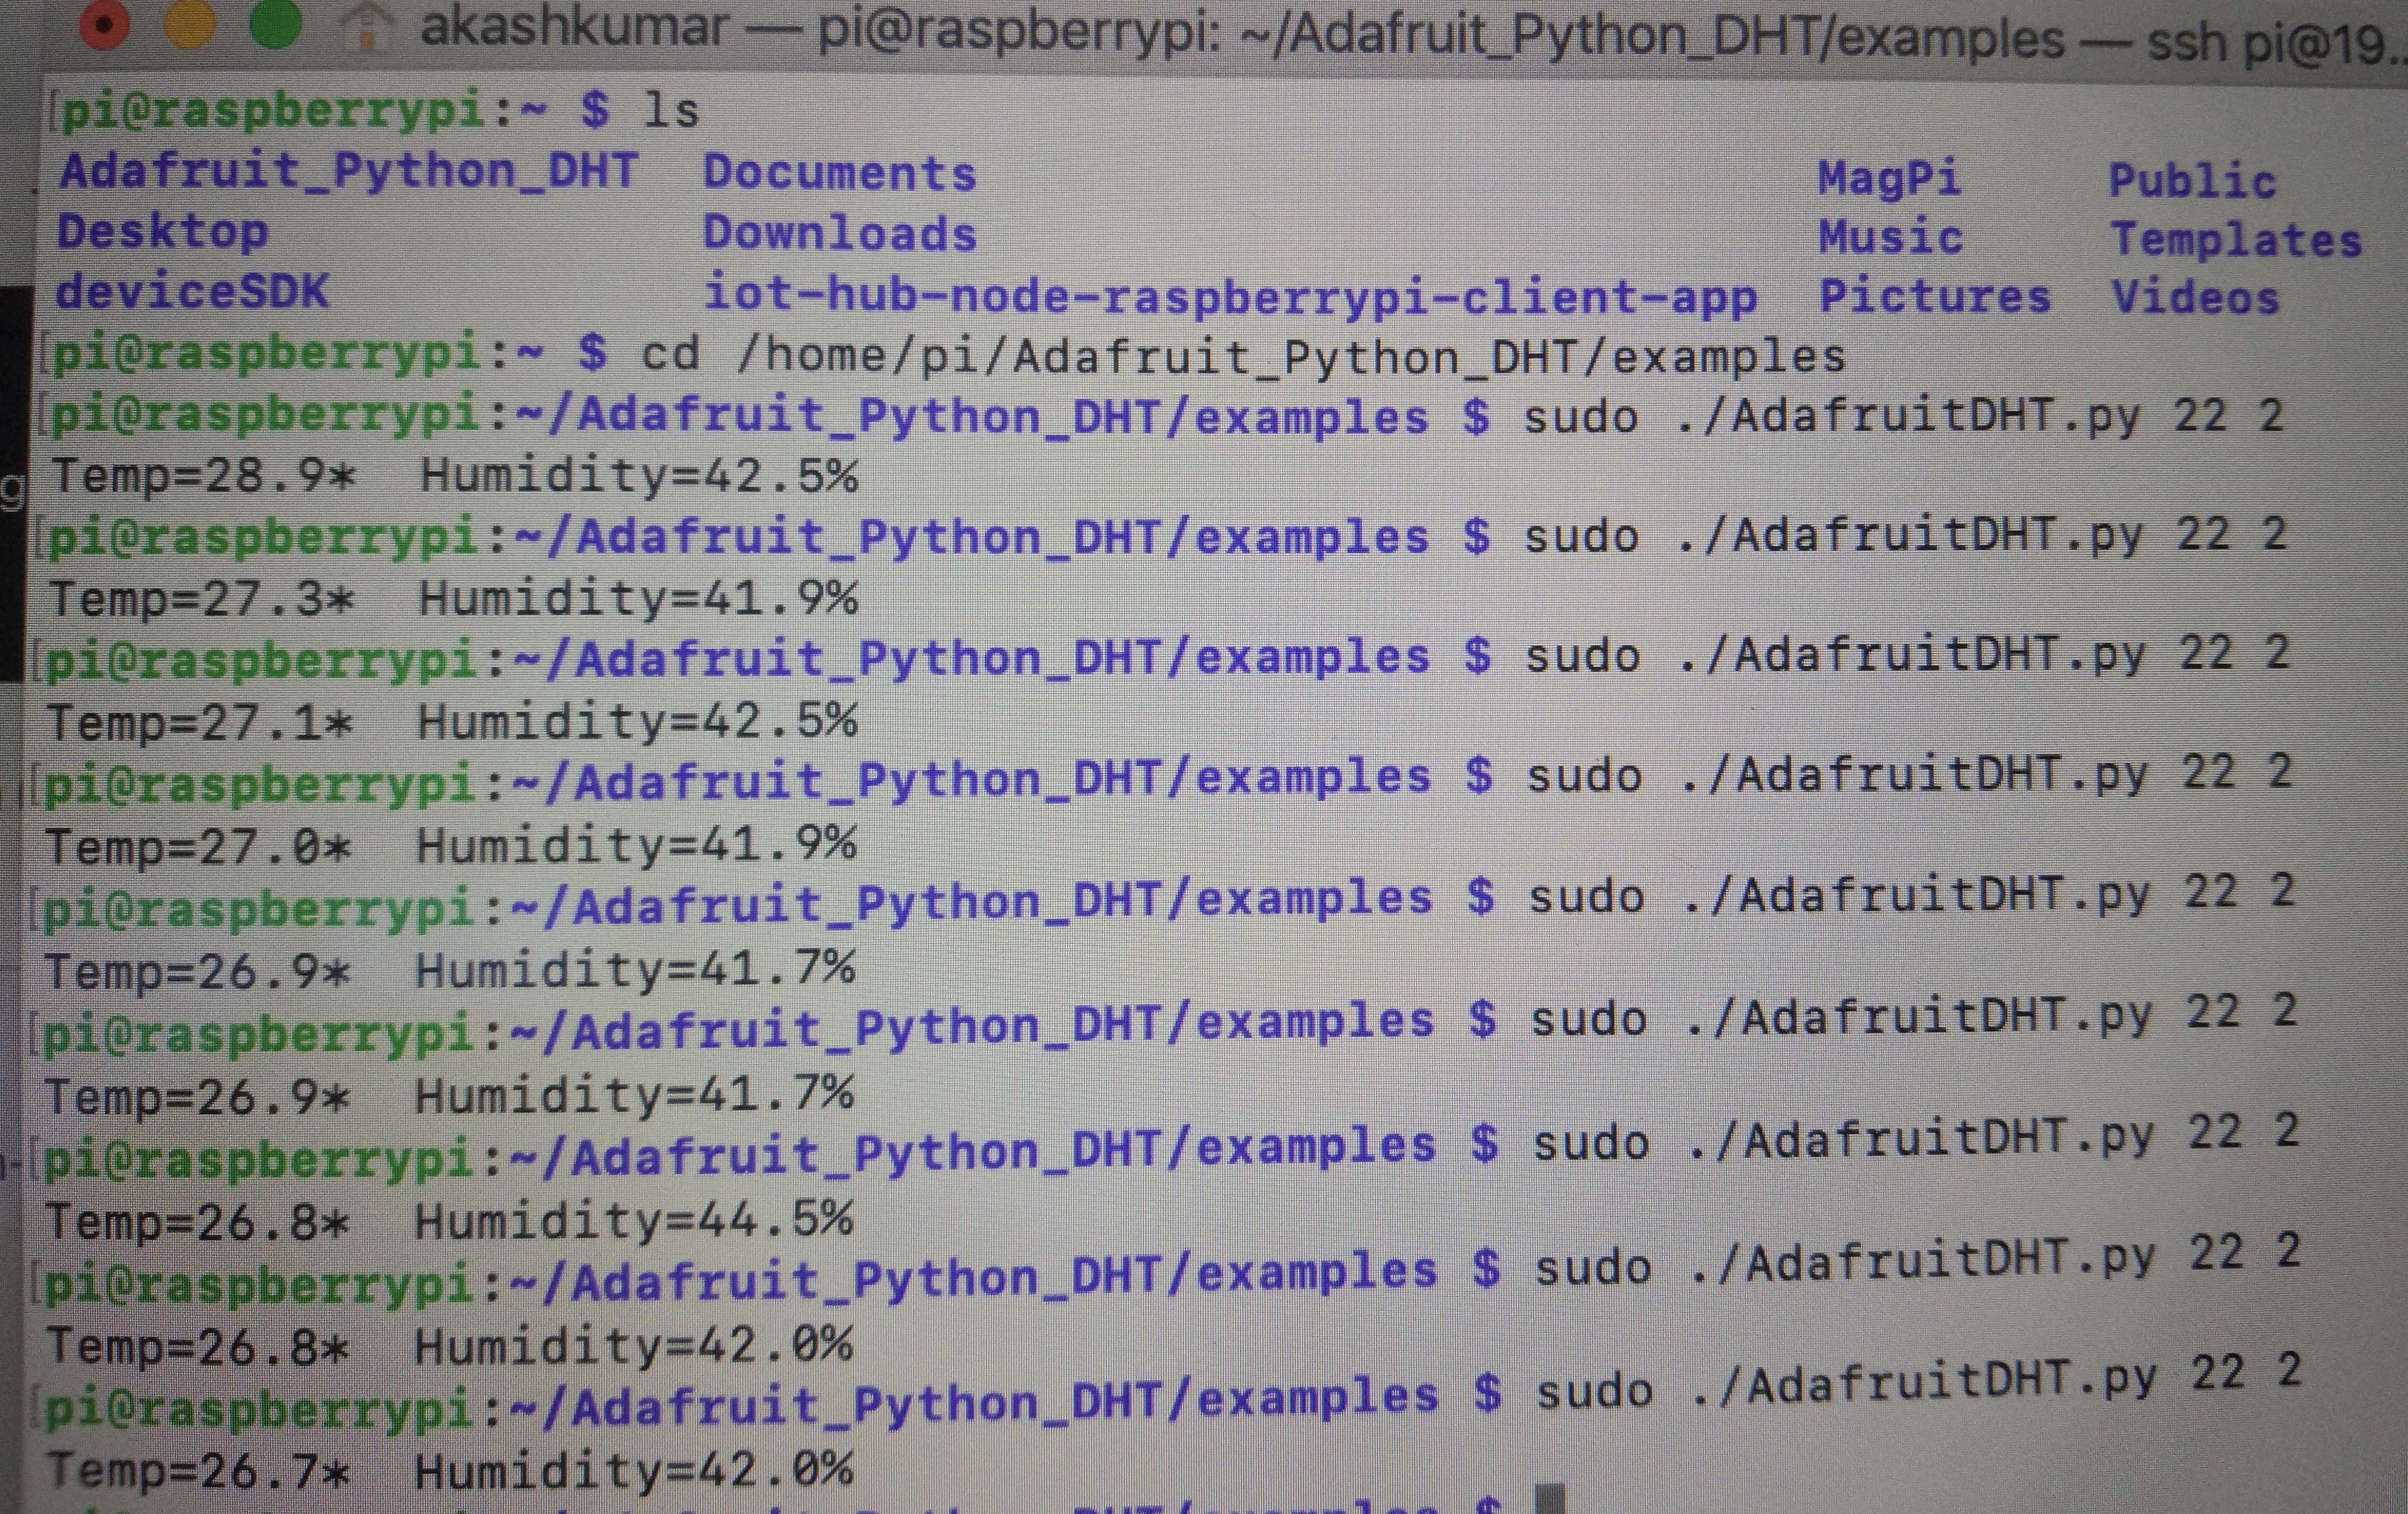This screenshot has width=2408, height=1514.
Task: Click the Pictures directory name
Action: pos(1934,297)
